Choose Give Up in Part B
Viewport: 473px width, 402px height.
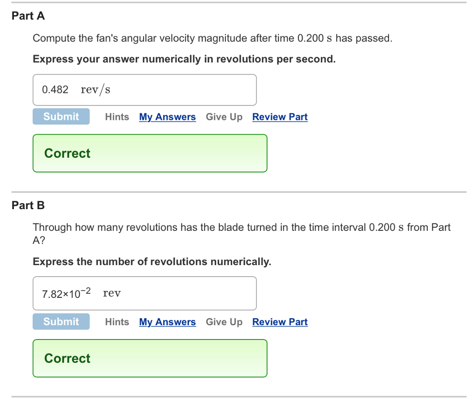pos(224,322)
